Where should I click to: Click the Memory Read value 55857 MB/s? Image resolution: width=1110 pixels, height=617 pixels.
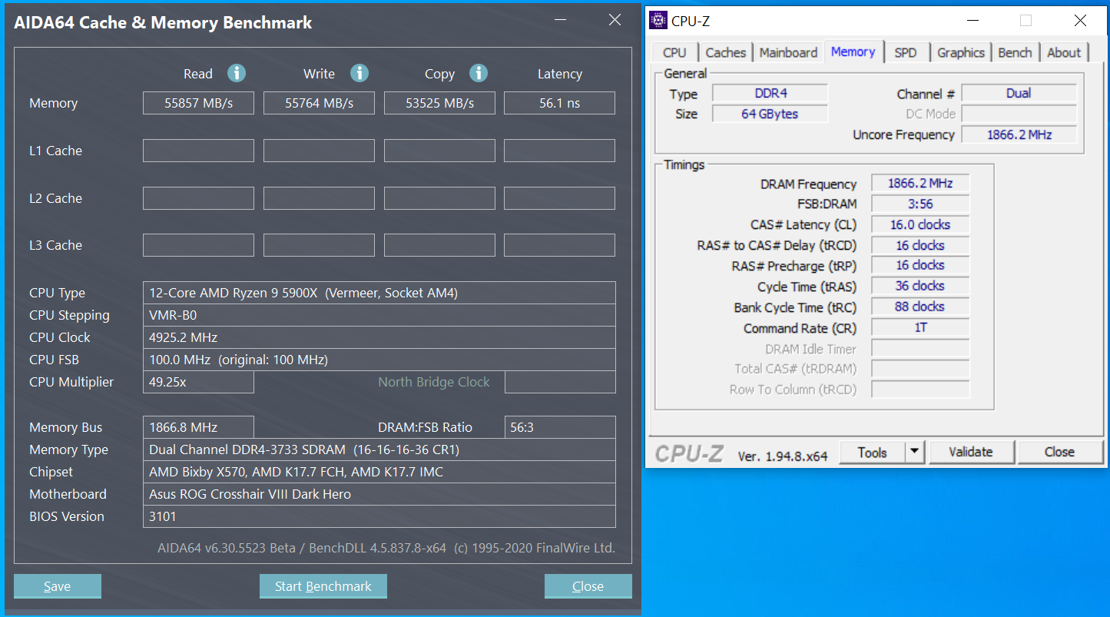click(198, 103)
